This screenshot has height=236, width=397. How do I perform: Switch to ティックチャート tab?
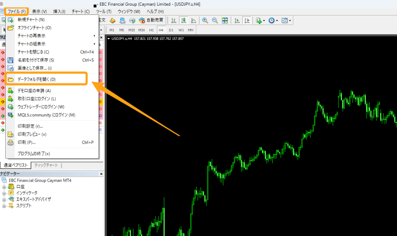pyautogui.click(x=46, y=165)
